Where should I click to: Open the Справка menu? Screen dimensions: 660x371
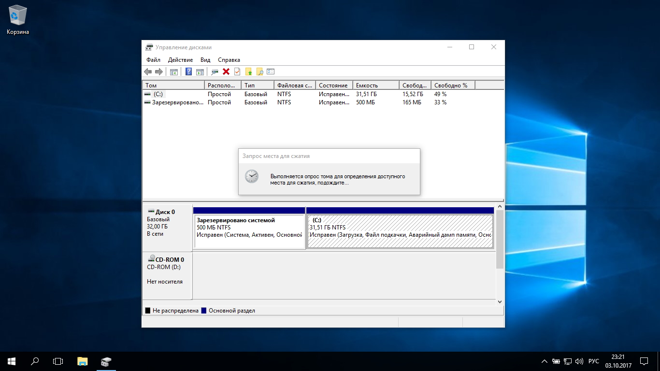point(229,60)
